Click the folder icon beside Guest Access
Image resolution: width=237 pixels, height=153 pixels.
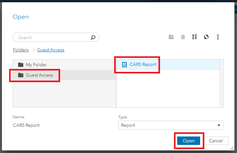(x=21, y=75)
